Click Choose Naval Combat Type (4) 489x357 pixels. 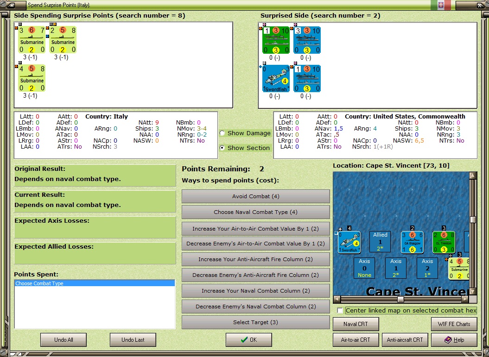click(256, 212)
